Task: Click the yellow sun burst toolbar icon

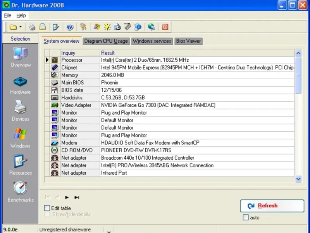Action: click(107, 27)
